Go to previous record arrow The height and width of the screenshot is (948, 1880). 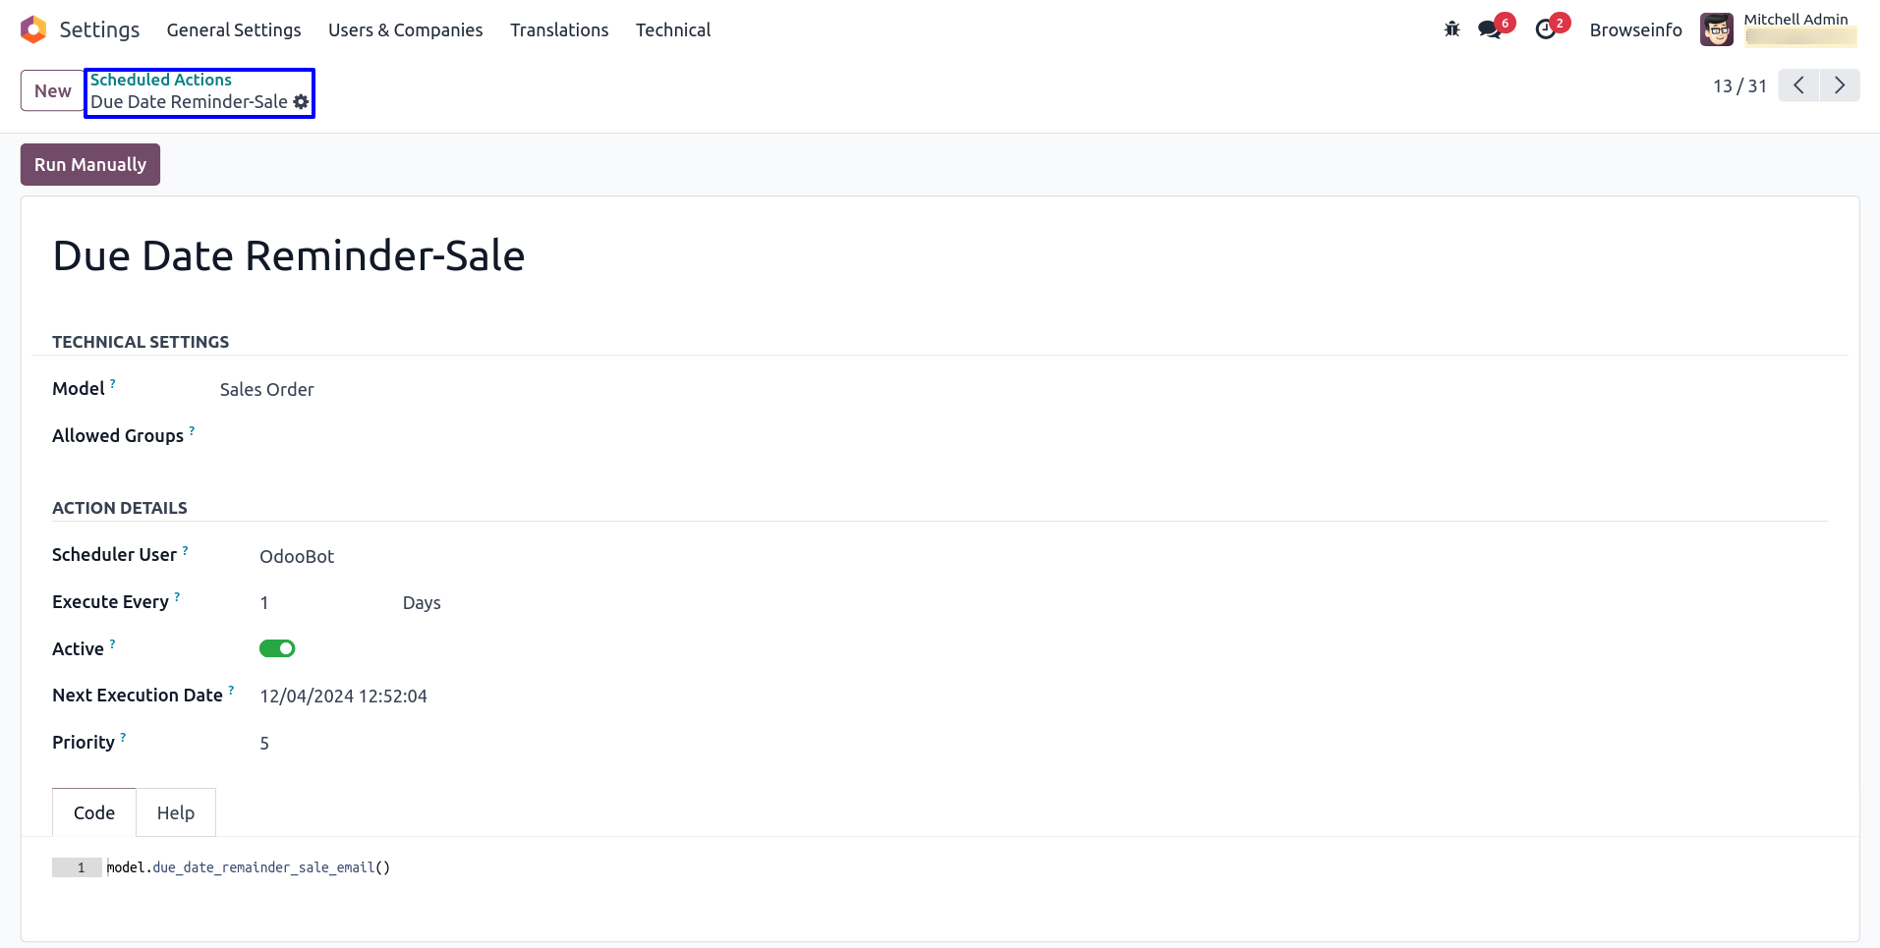(1798, 85)
